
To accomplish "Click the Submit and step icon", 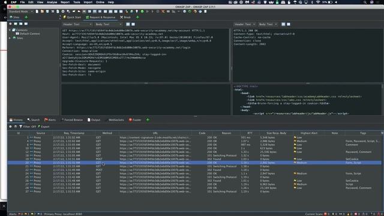I will [x=147, y=11].
